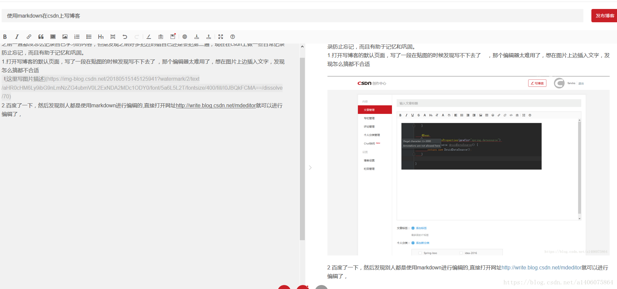
Task: Click the pencil edit icon in toolbar
Action: point(149,37)
